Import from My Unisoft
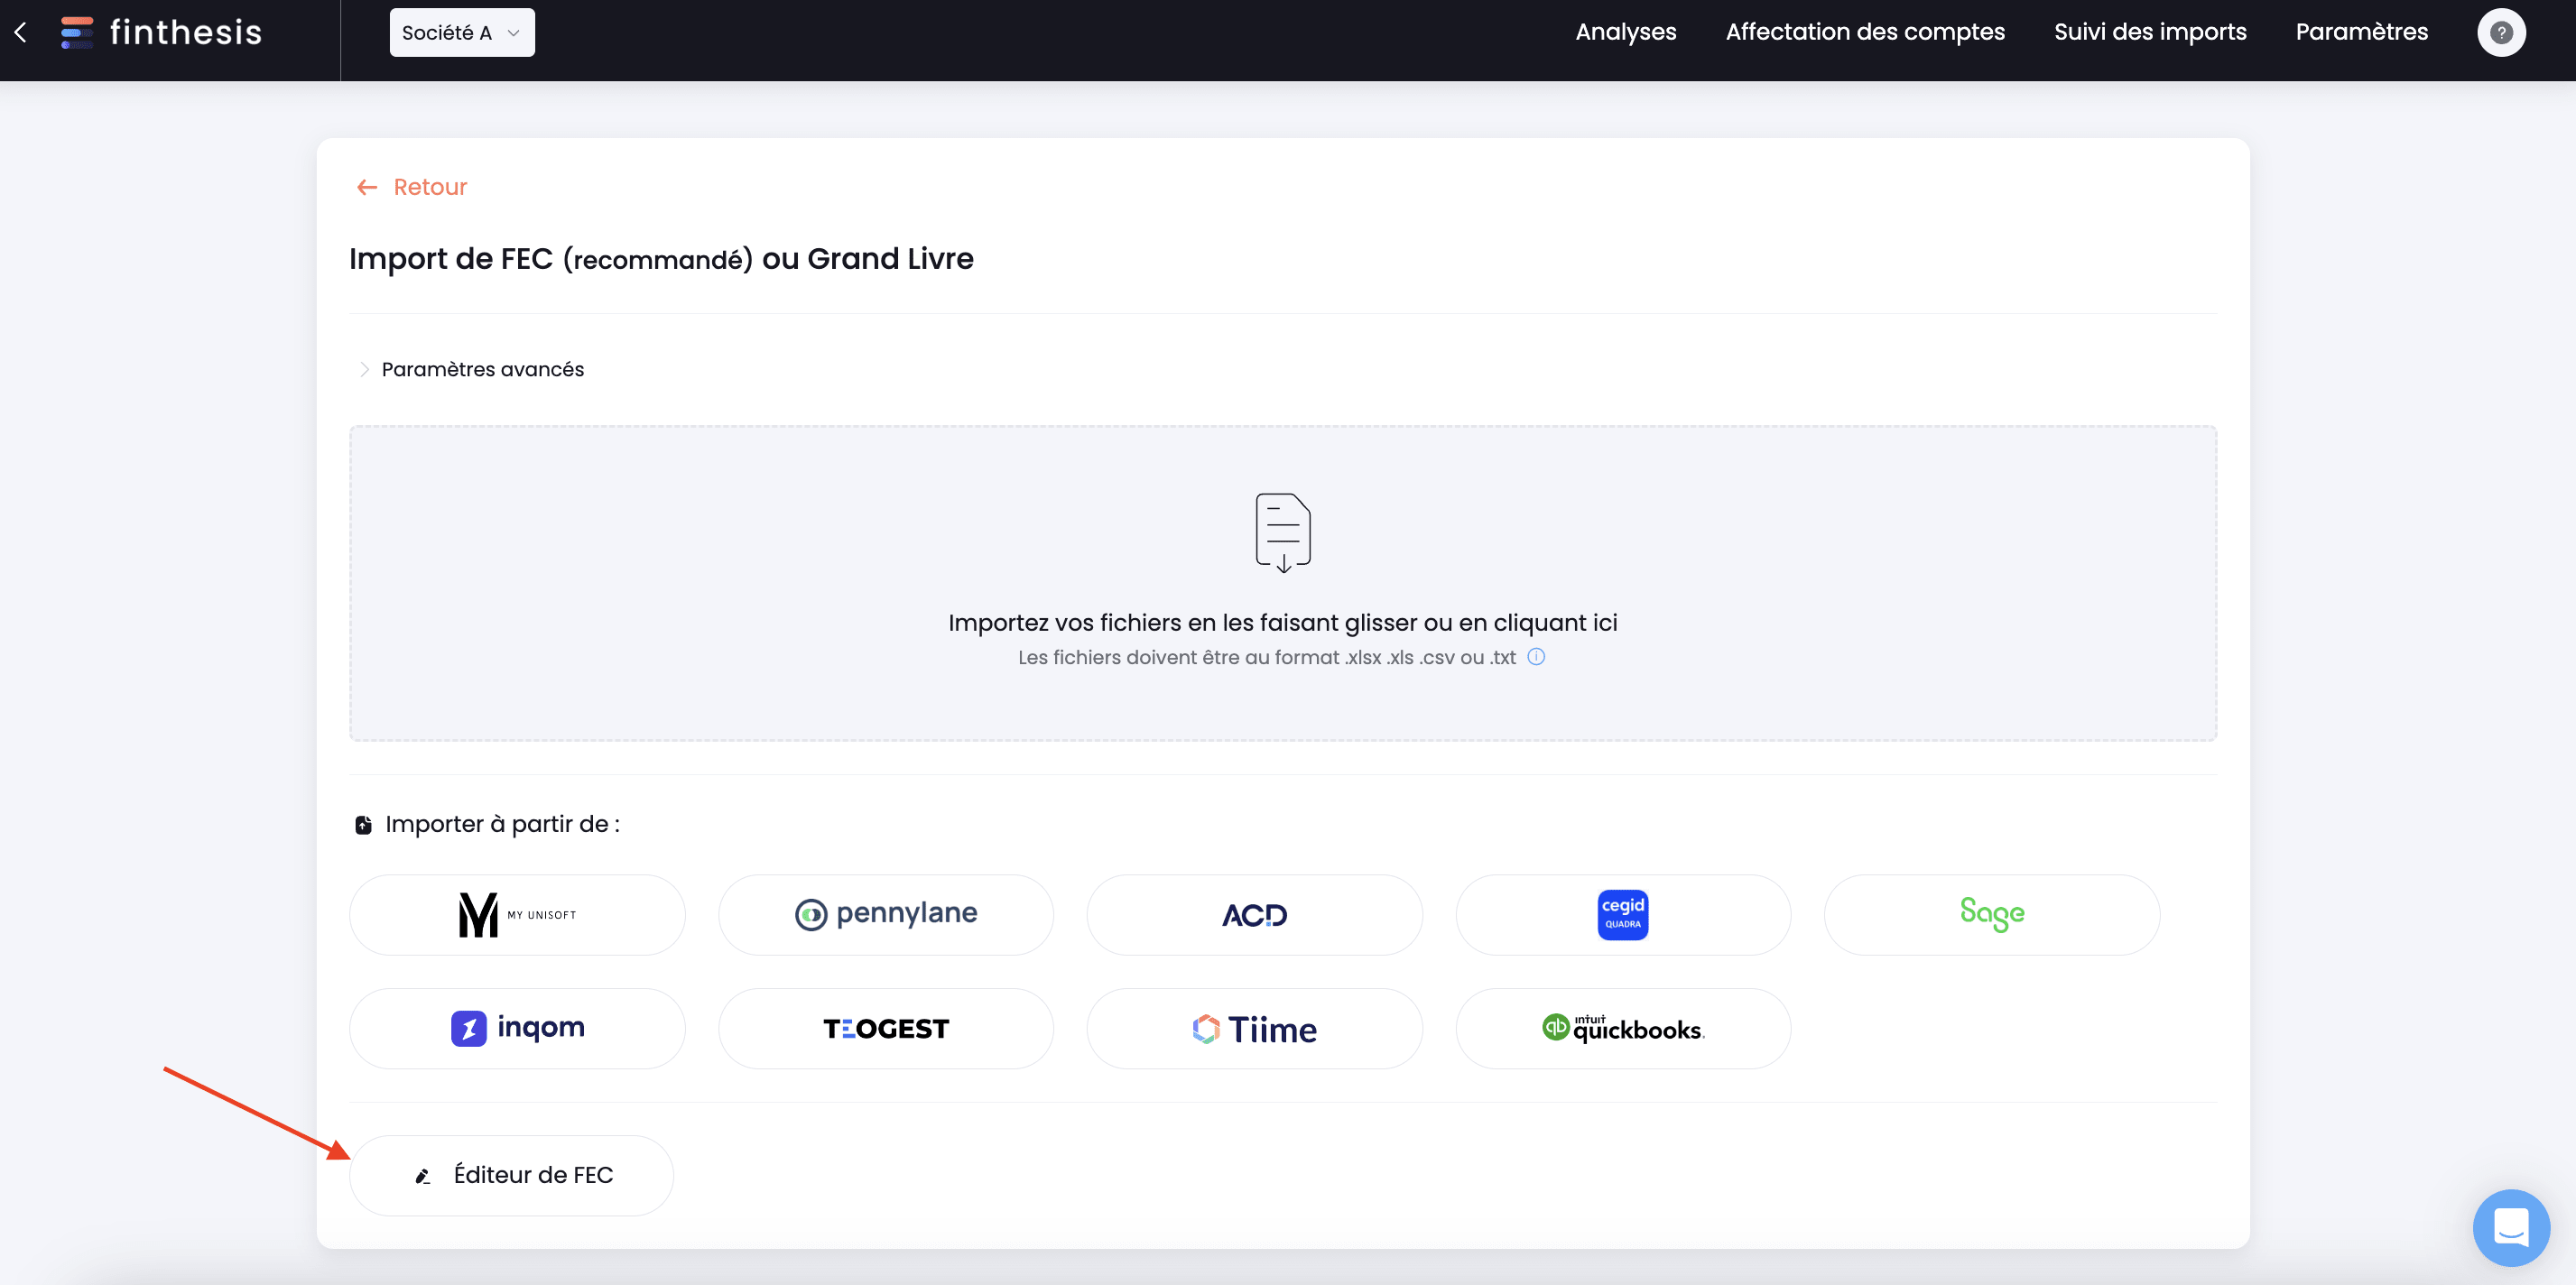 (x=517, y=915)
